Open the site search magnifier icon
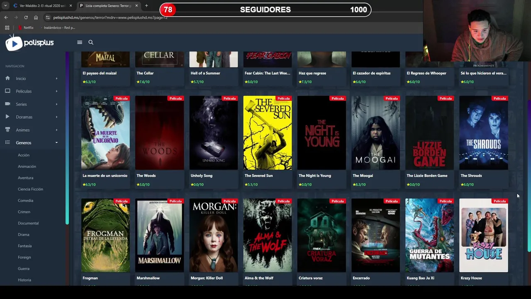The image size is (531, 299). pos(91,42)
